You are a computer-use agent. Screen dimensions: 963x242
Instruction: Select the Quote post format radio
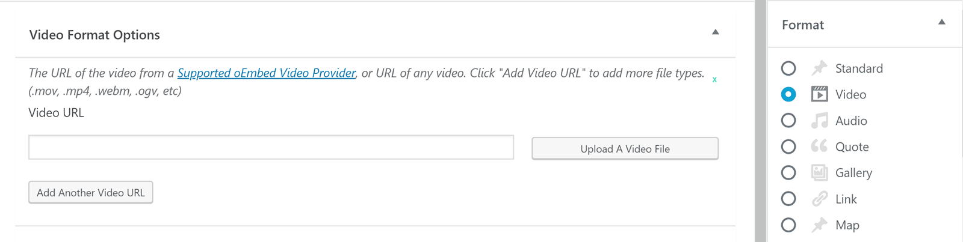[x=788, y=147]
